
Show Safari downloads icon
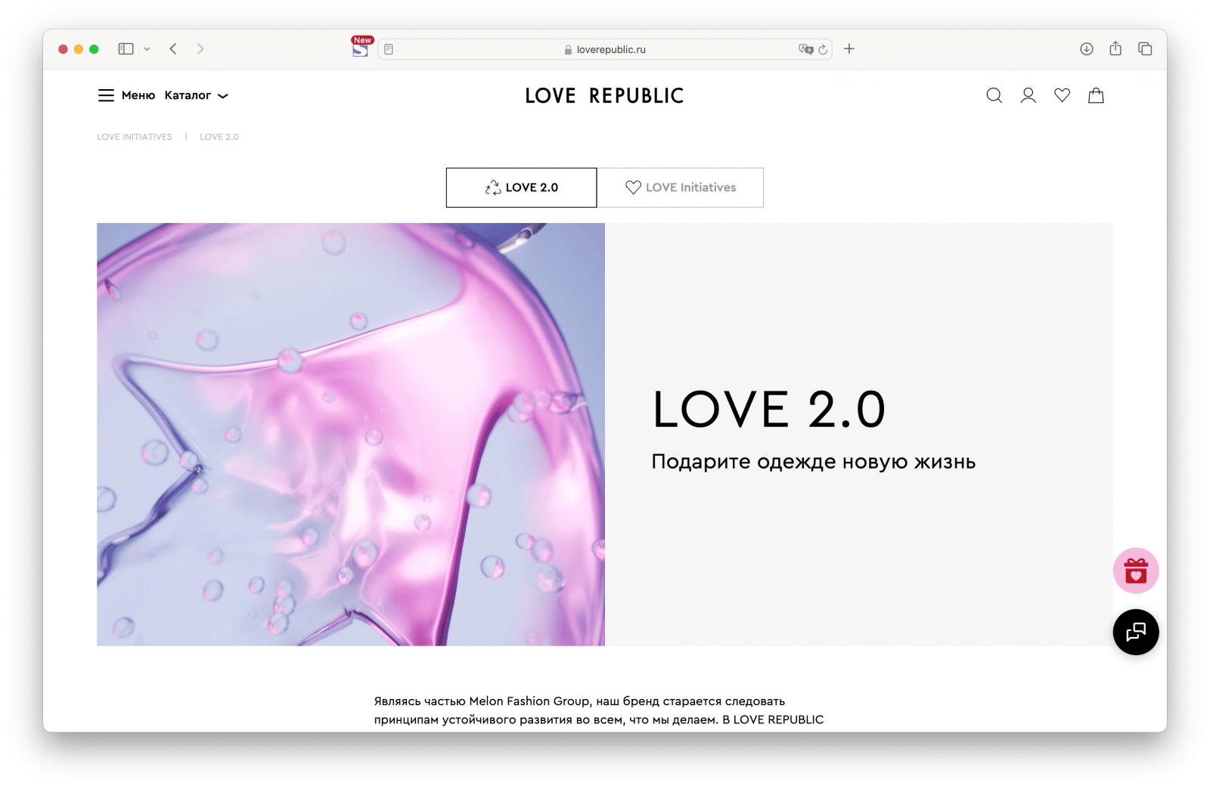coord(1086,49)
